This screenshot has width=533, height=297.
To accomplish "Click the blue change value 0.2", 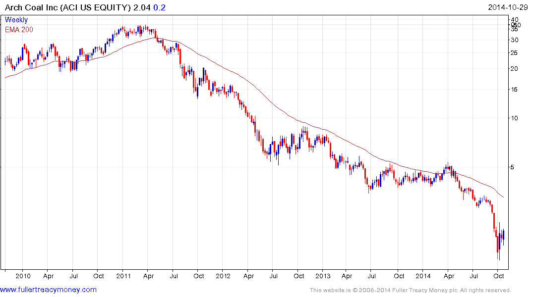I will click(x=160, y=7).
